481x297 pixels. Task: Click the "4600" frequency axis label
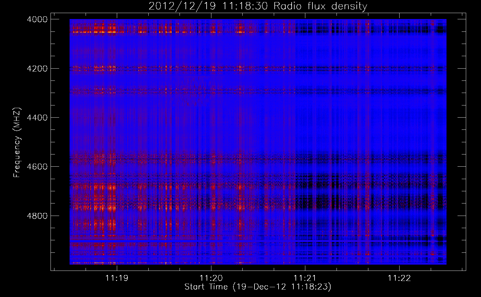[37, 167]
